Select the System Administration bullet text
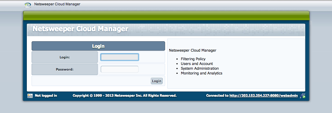The width and height of the screenshot is (332, 113). tap(200, 69)
